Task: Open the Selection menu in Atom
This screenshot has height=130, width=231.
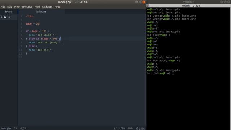Action: (x=27, y=7)
